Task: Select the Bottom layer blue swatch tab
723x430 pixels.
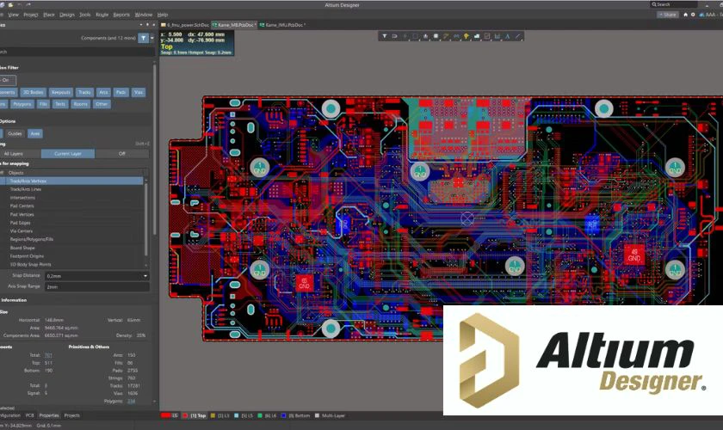Action: (296, 415)
